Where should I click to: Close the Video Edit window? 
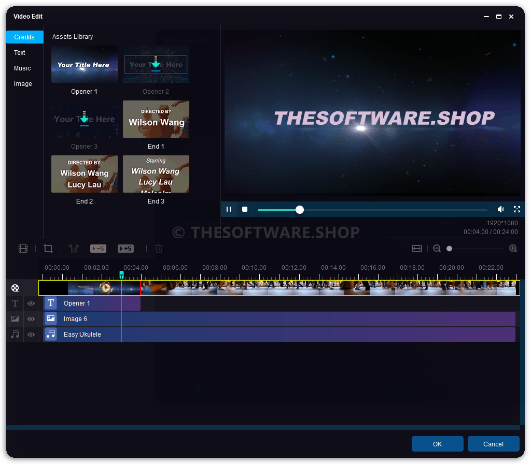coord(511,17)
